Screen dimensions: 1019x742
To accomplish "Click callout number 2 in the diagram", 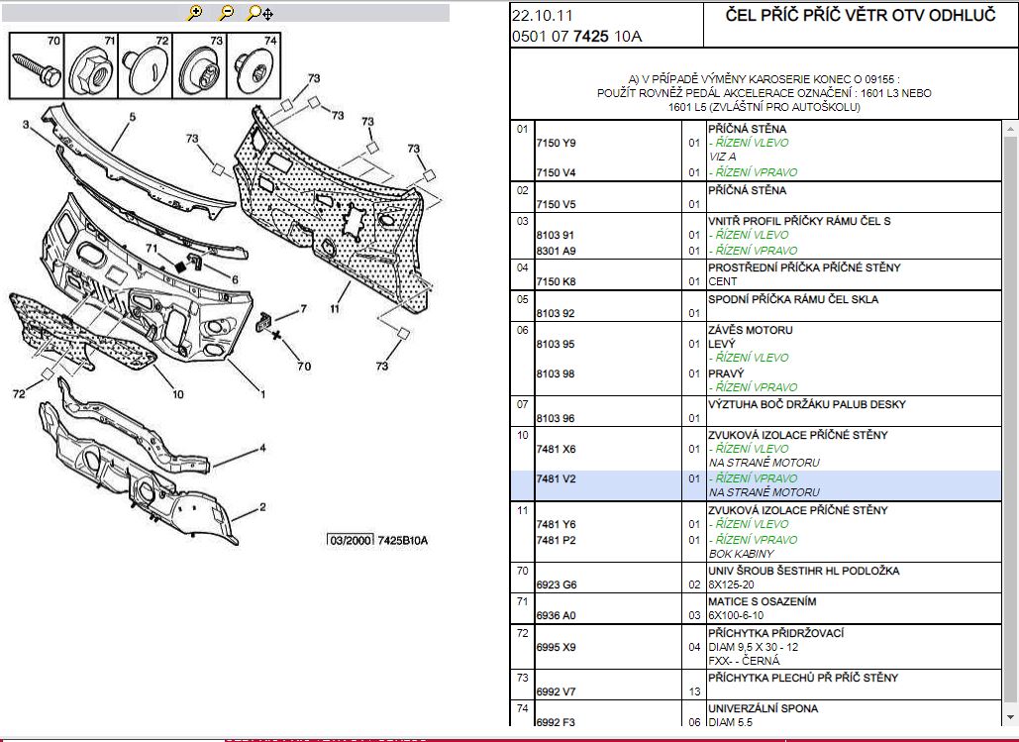I will 262,507.
